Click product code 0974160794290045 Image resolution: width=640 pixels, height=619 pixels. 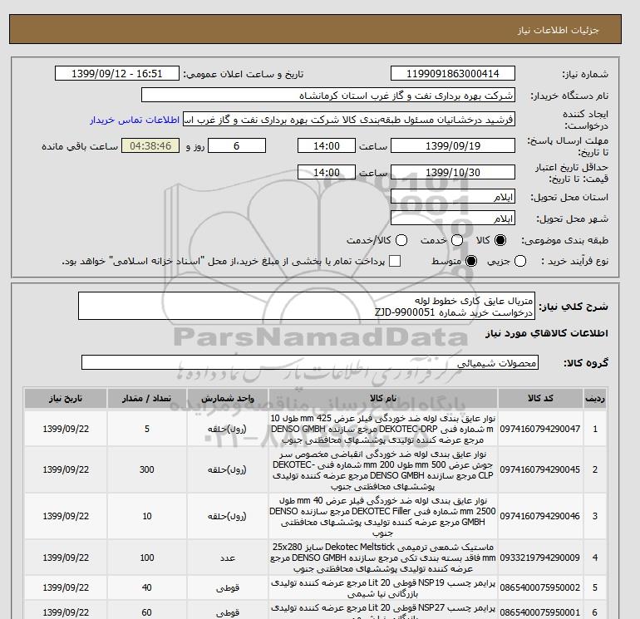540,469
